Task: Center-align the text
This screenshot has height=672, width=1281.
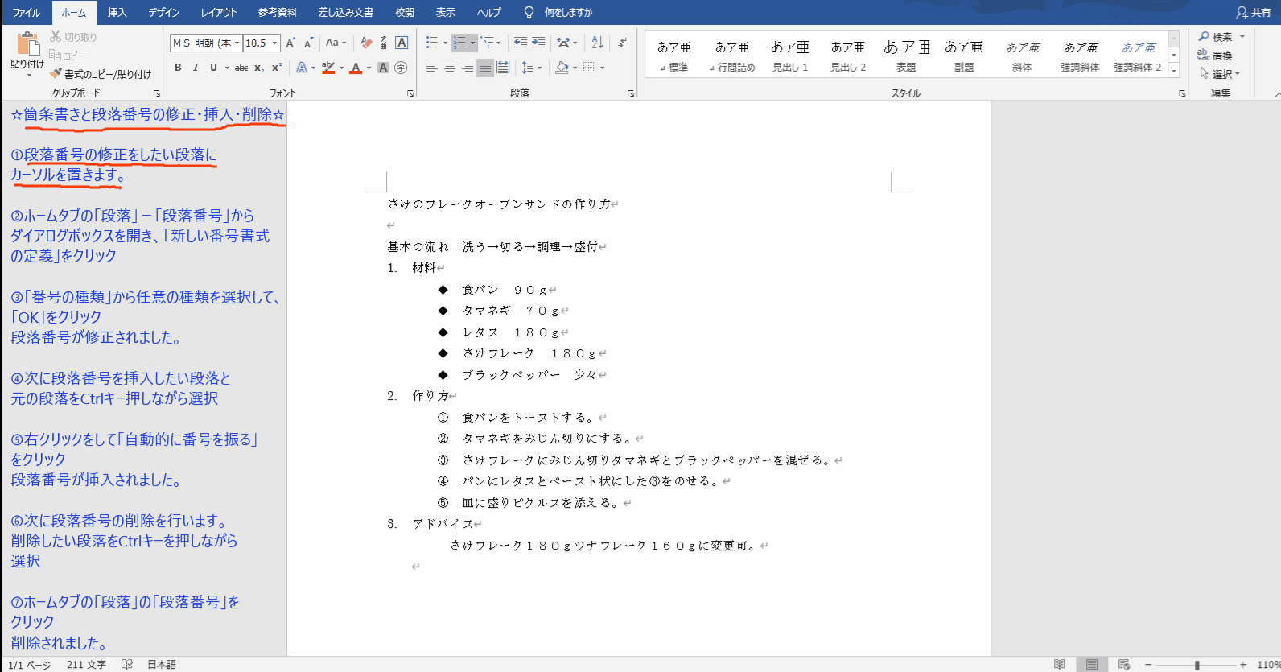Action: coord(450,68)
